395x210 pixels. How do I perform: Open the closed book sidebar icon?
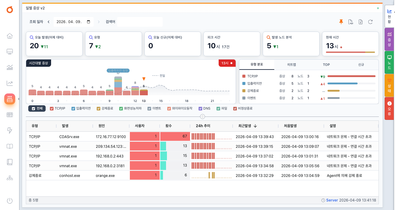click(10, 162)
